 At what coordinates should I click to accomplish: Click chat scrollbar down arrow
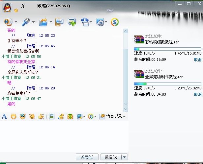click(126, 104)
